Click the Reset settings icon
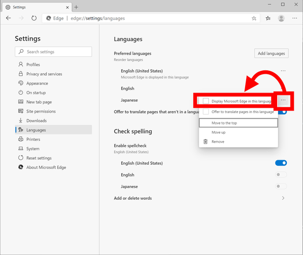 (x=21, y=158)
